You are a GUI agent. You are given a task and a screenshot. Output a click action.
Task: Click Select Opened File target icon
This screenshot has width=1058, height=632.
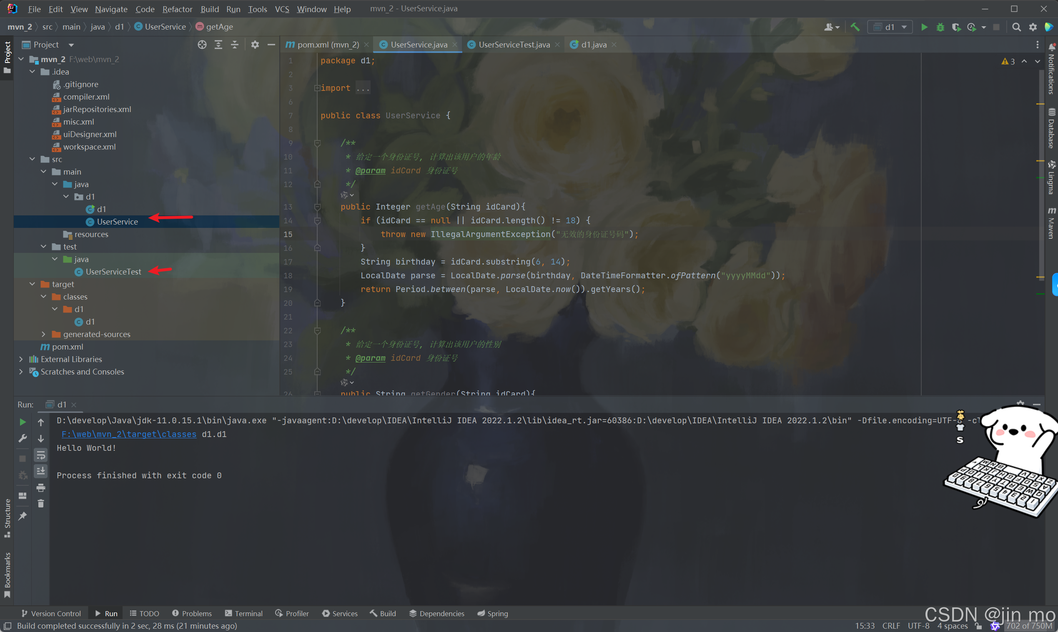202,45
